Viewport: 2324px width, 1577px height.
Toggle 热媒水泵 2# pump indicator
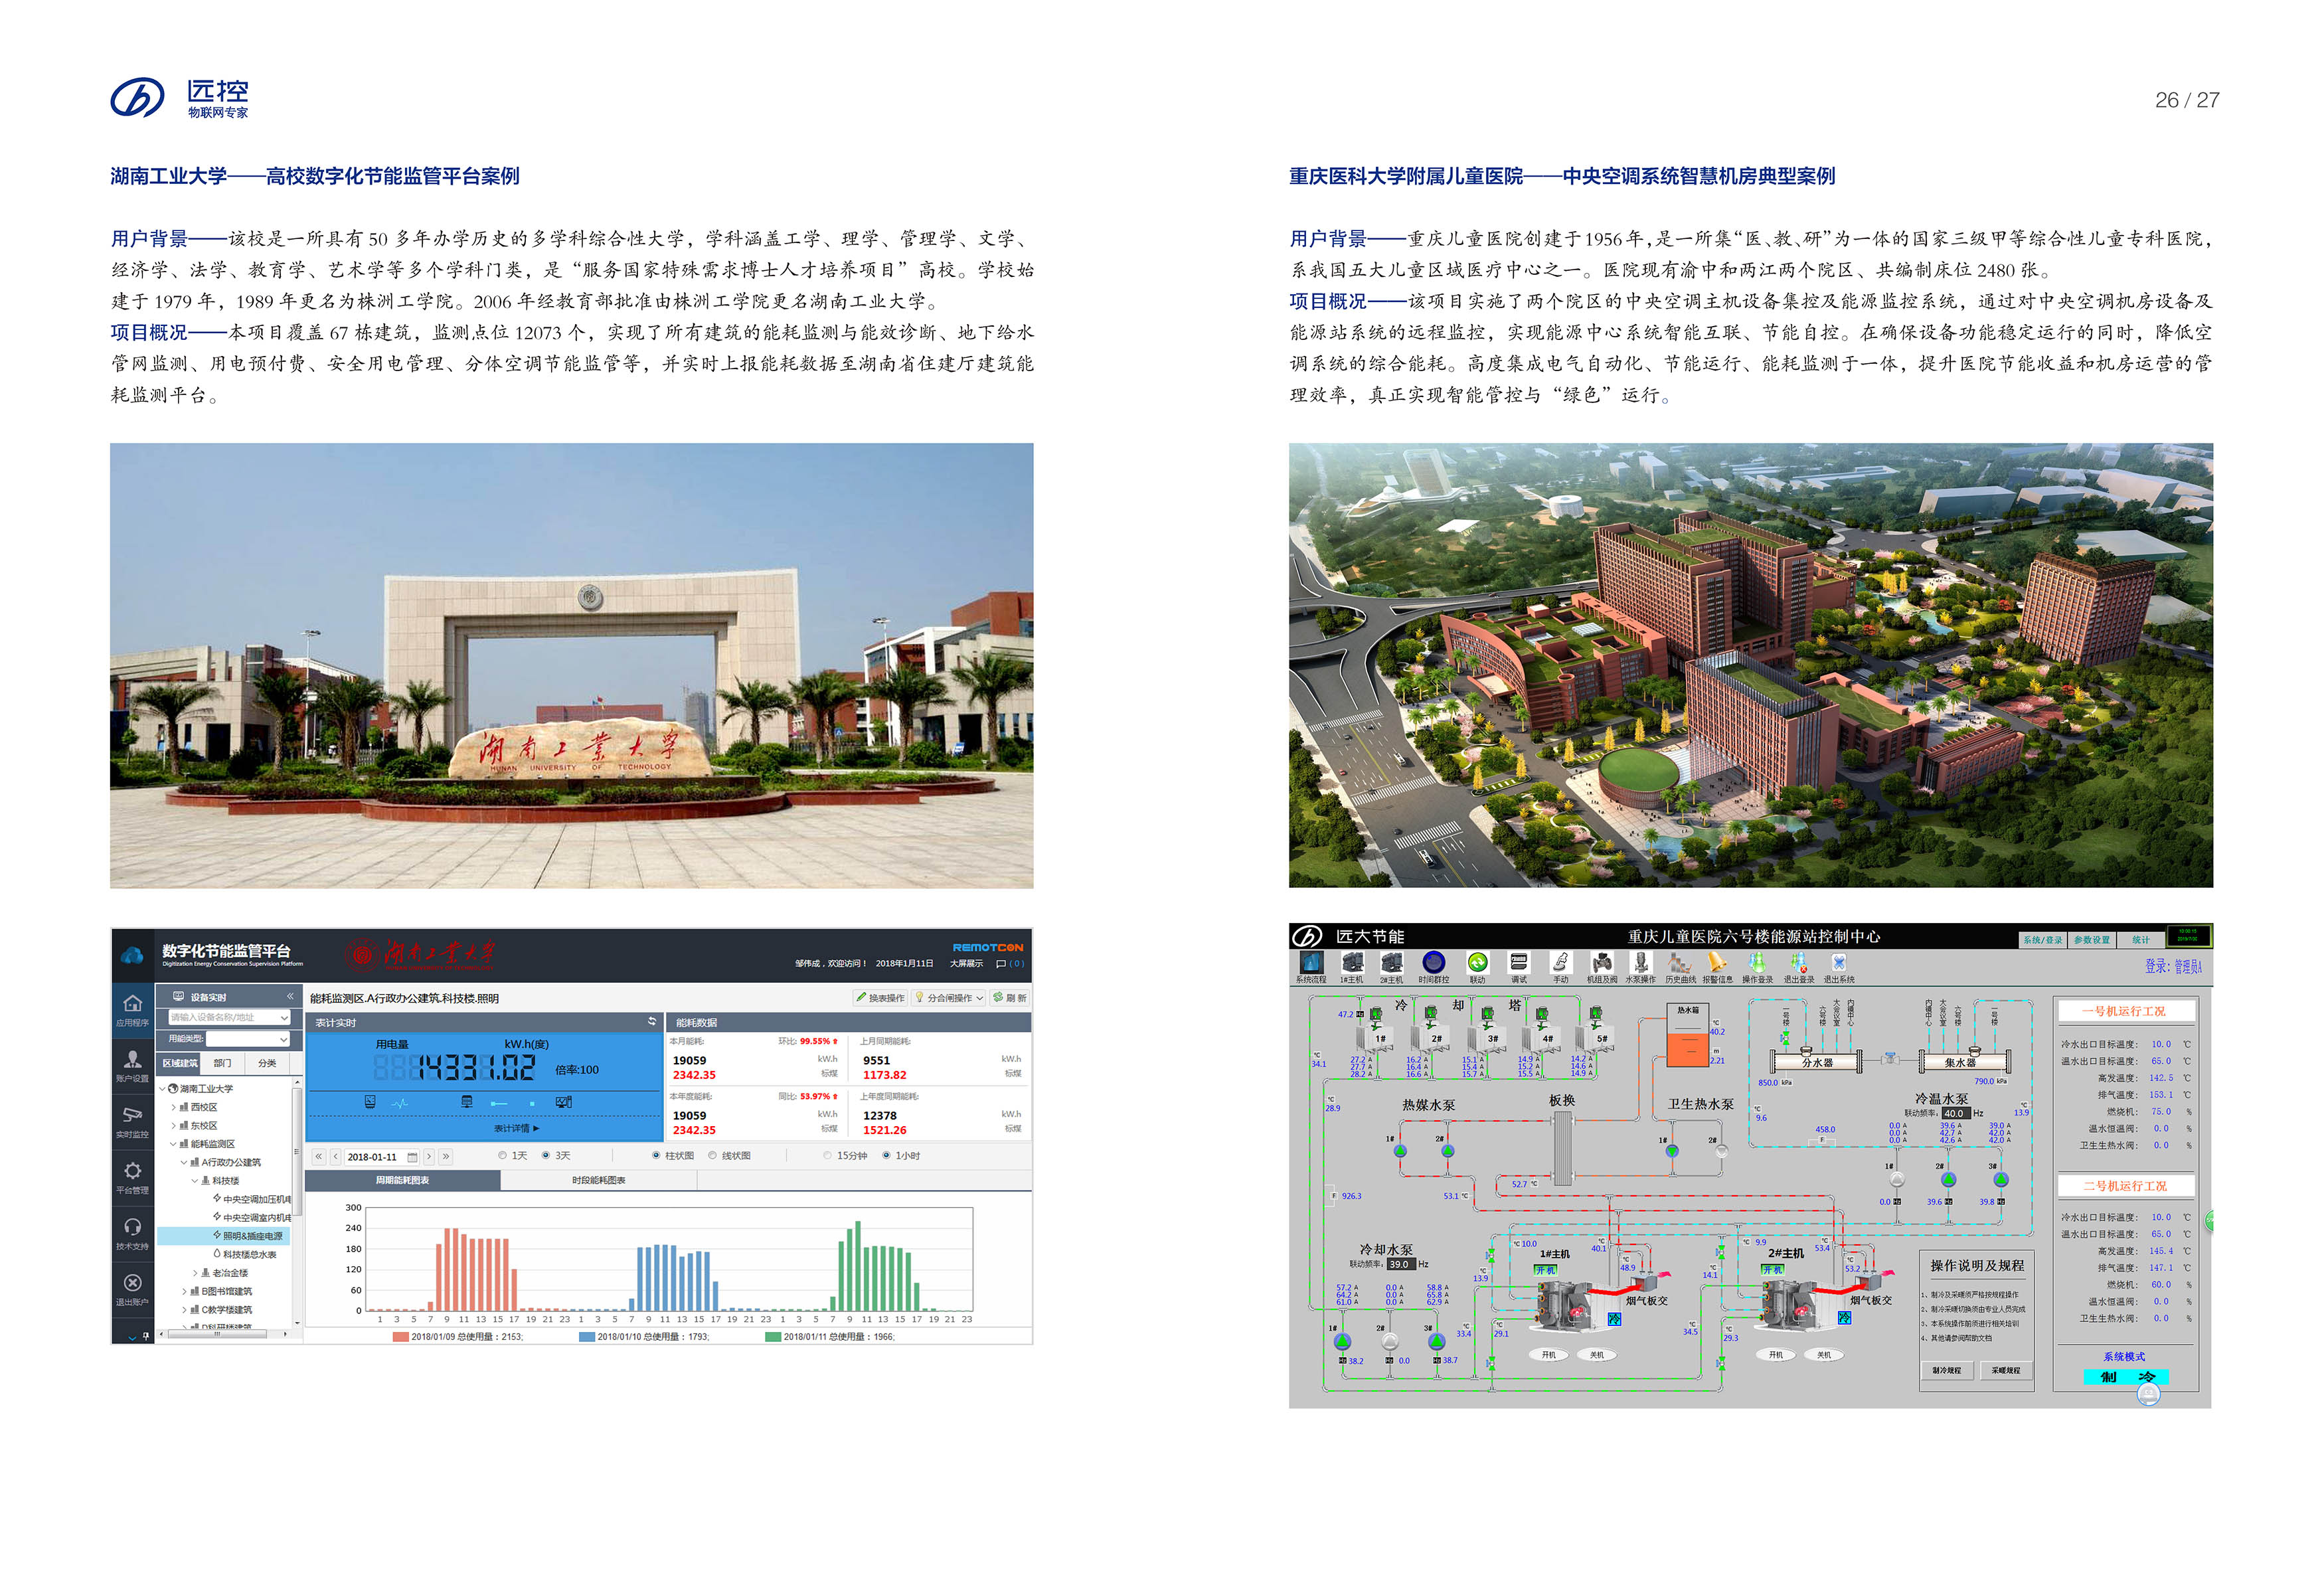1448,1151
